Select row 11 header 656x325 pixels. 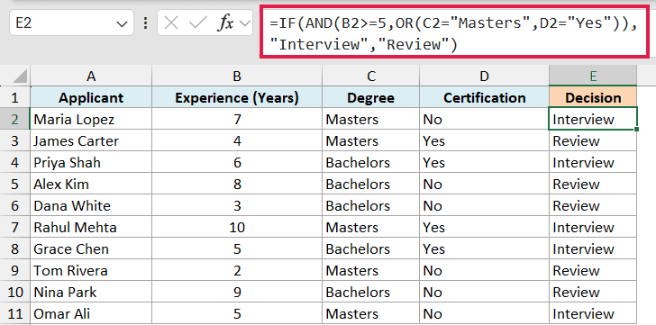click(15, 313)
